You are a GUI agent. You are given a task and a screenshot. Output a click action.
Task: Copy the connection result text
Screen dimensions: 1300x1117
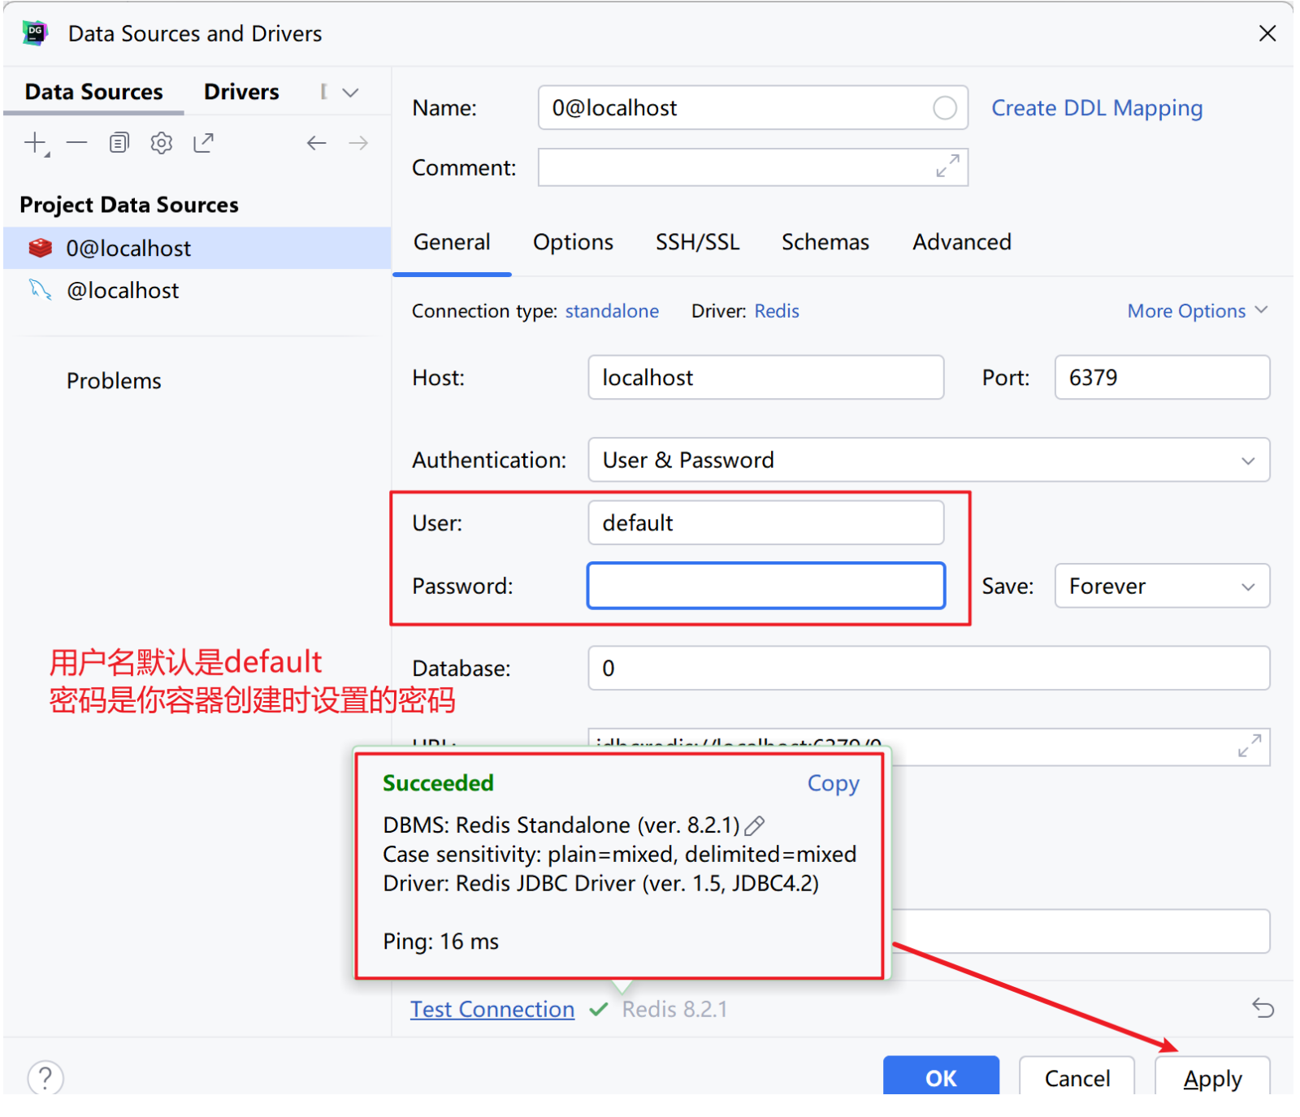pos(833,783)
